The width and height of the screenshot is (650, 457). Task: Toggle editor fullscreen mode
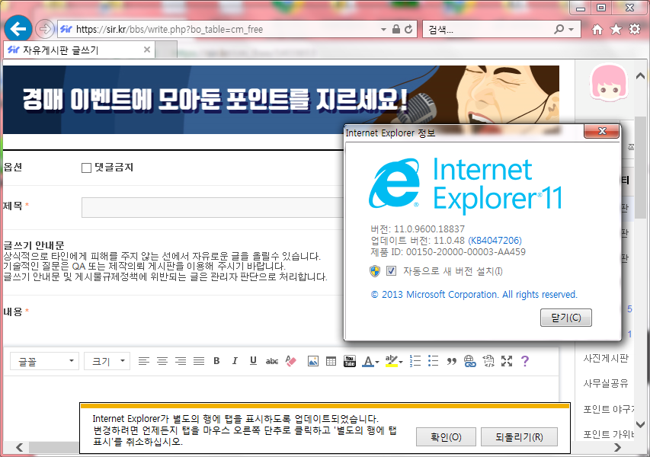coord(507,361)
